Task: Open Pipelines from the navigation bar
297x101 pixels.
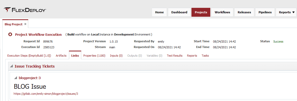Action: 265,12
